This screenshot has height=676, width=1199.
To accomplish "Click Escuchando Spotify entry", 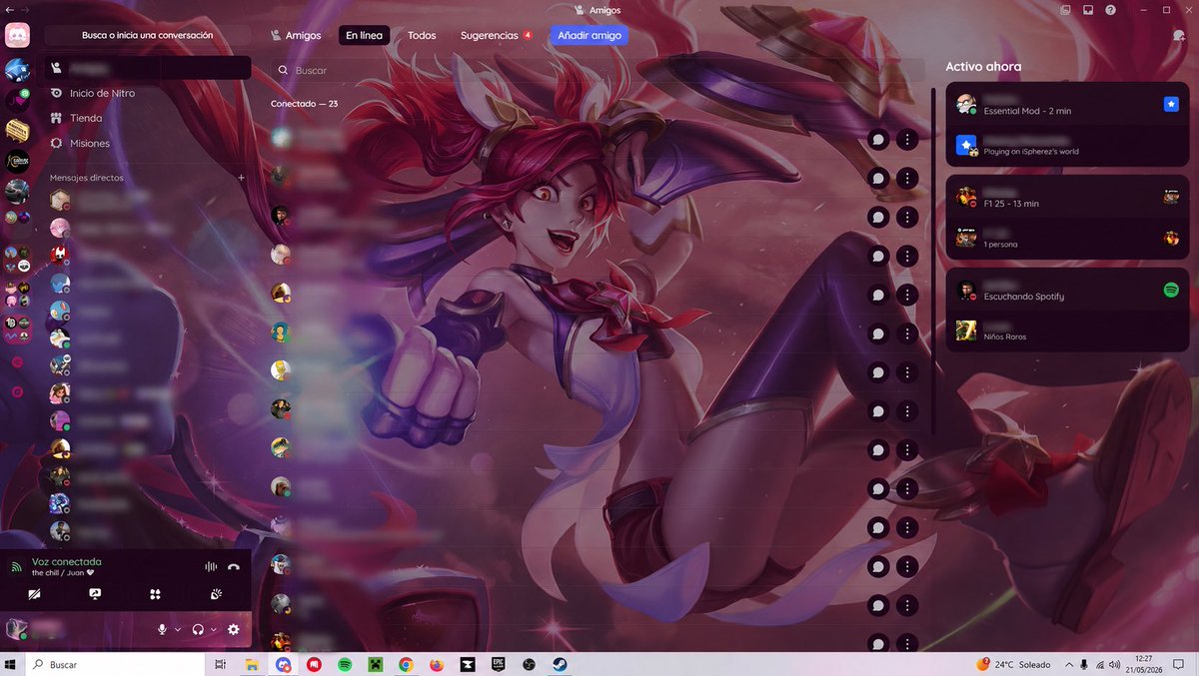I will coord(1024,297).
